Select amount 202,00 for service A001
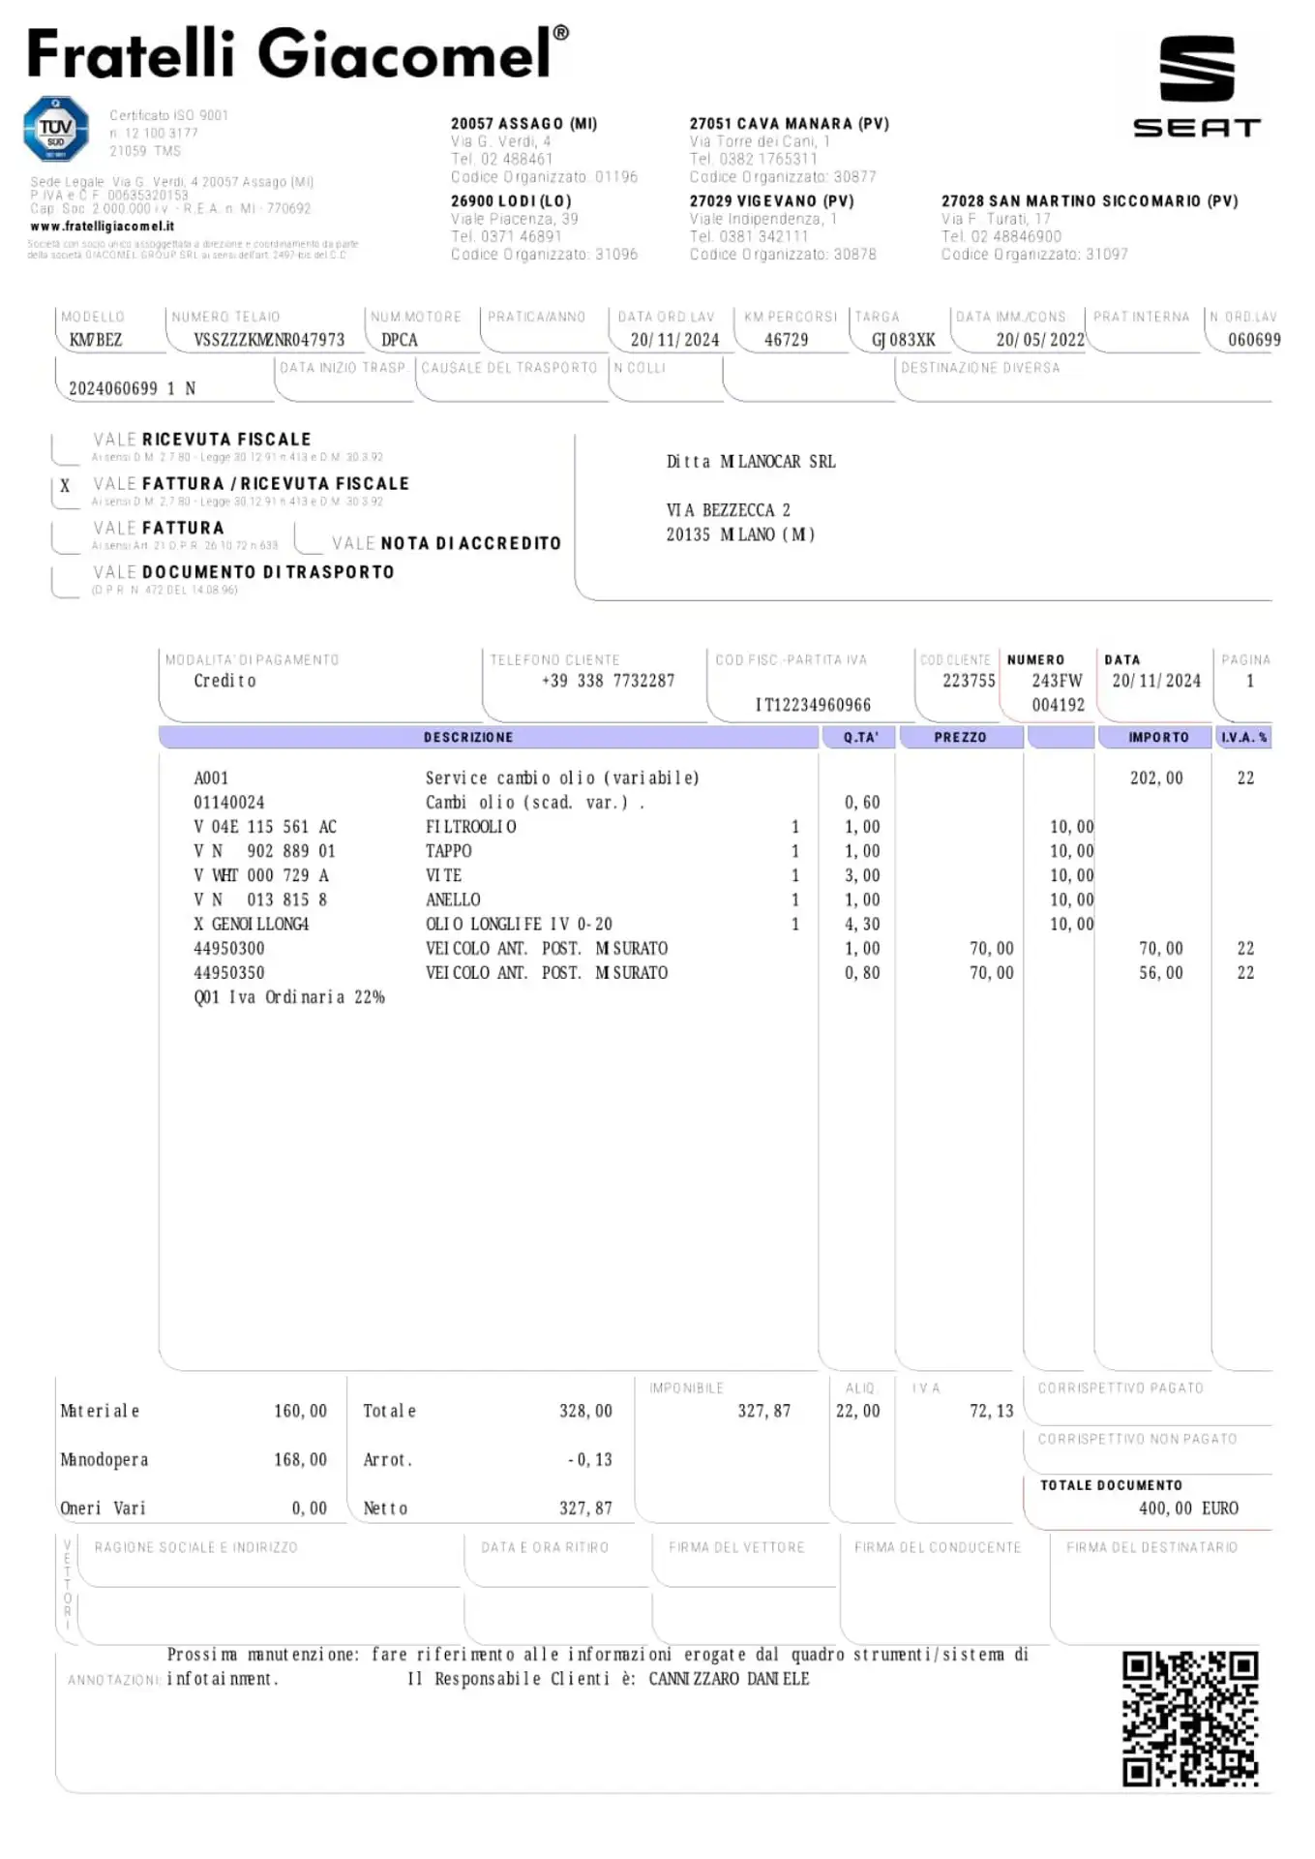1315x1859 pixels. coord(1156,777)
